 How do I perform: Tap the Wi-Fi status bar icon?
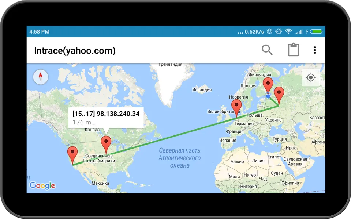(x=288, y=31)
